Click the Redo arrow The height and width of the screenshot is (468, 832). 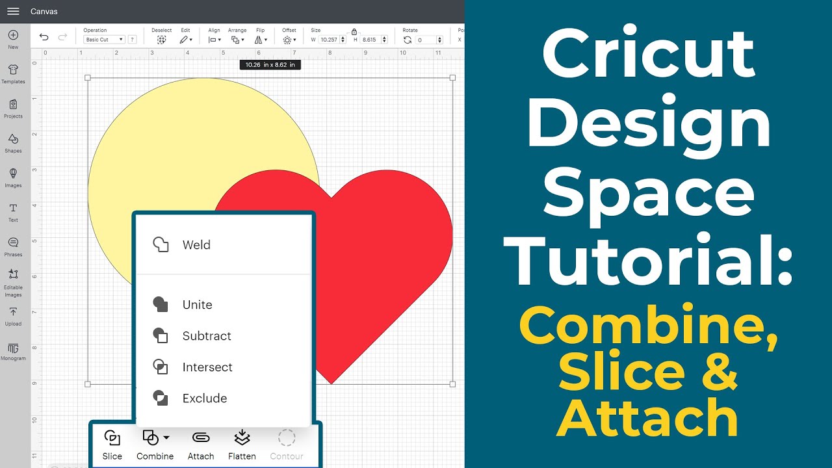63,37
